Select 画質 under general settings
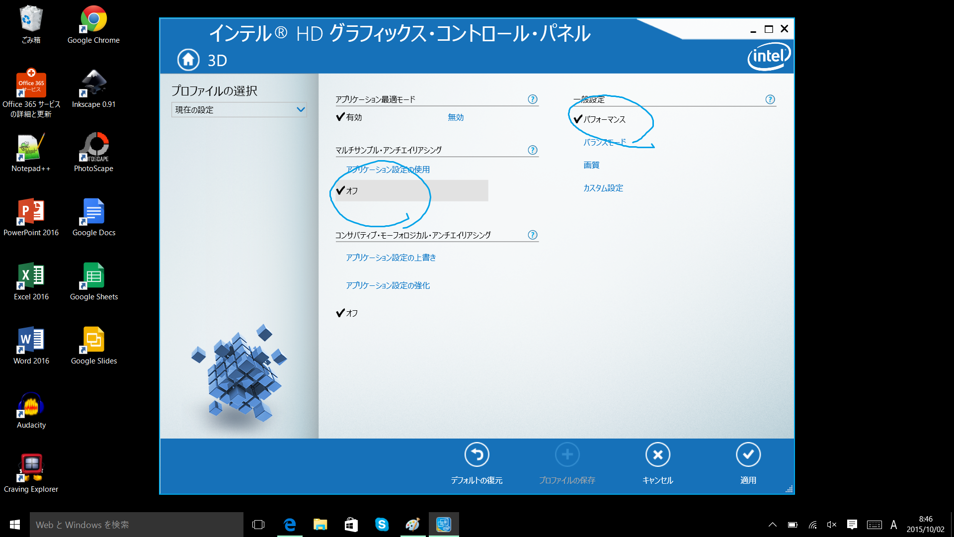Screen dimensions: 954x537 pos(591,165)
